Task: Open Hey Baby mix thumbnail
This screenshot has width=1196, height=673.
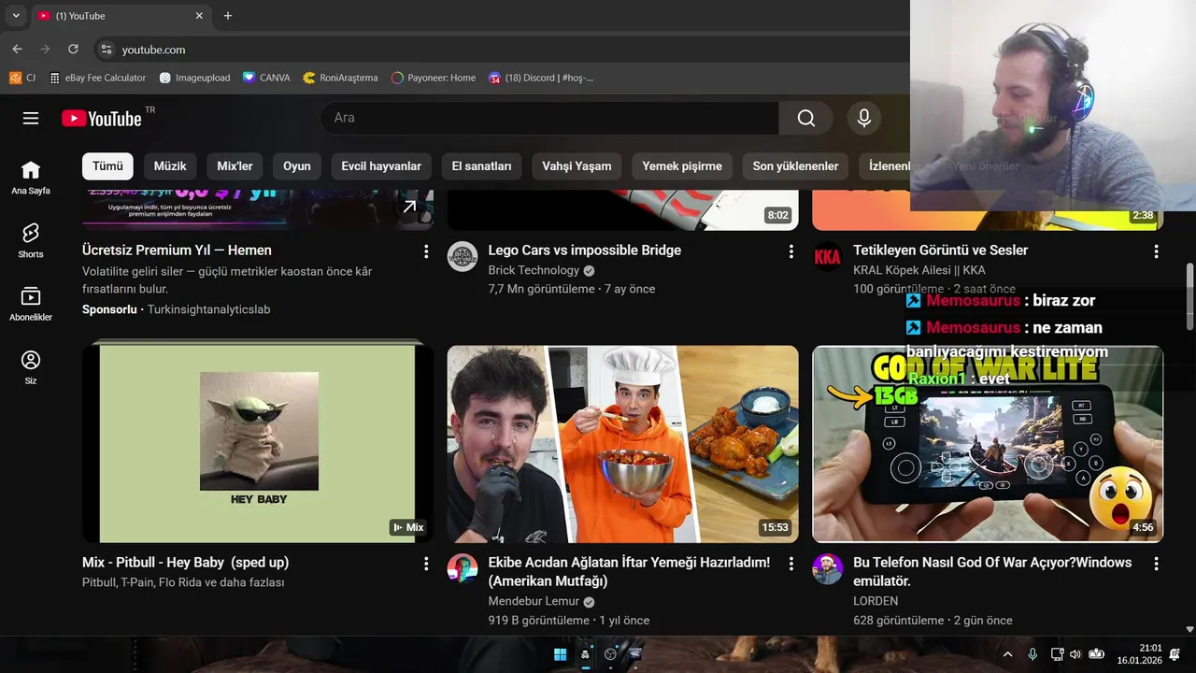Action: 258,444
